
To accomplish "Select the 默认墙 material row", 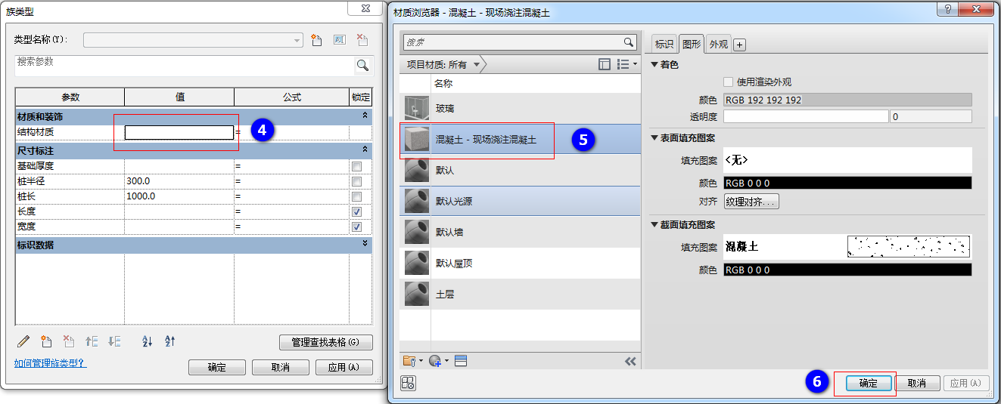I will [x=520, y=233].
